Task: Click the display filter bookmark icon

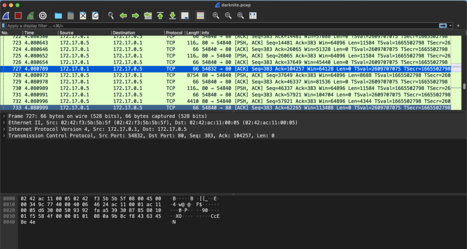Action: click(4, 26)
